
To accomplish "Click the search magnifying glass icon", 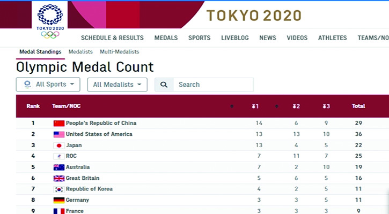I will [164, 85].
